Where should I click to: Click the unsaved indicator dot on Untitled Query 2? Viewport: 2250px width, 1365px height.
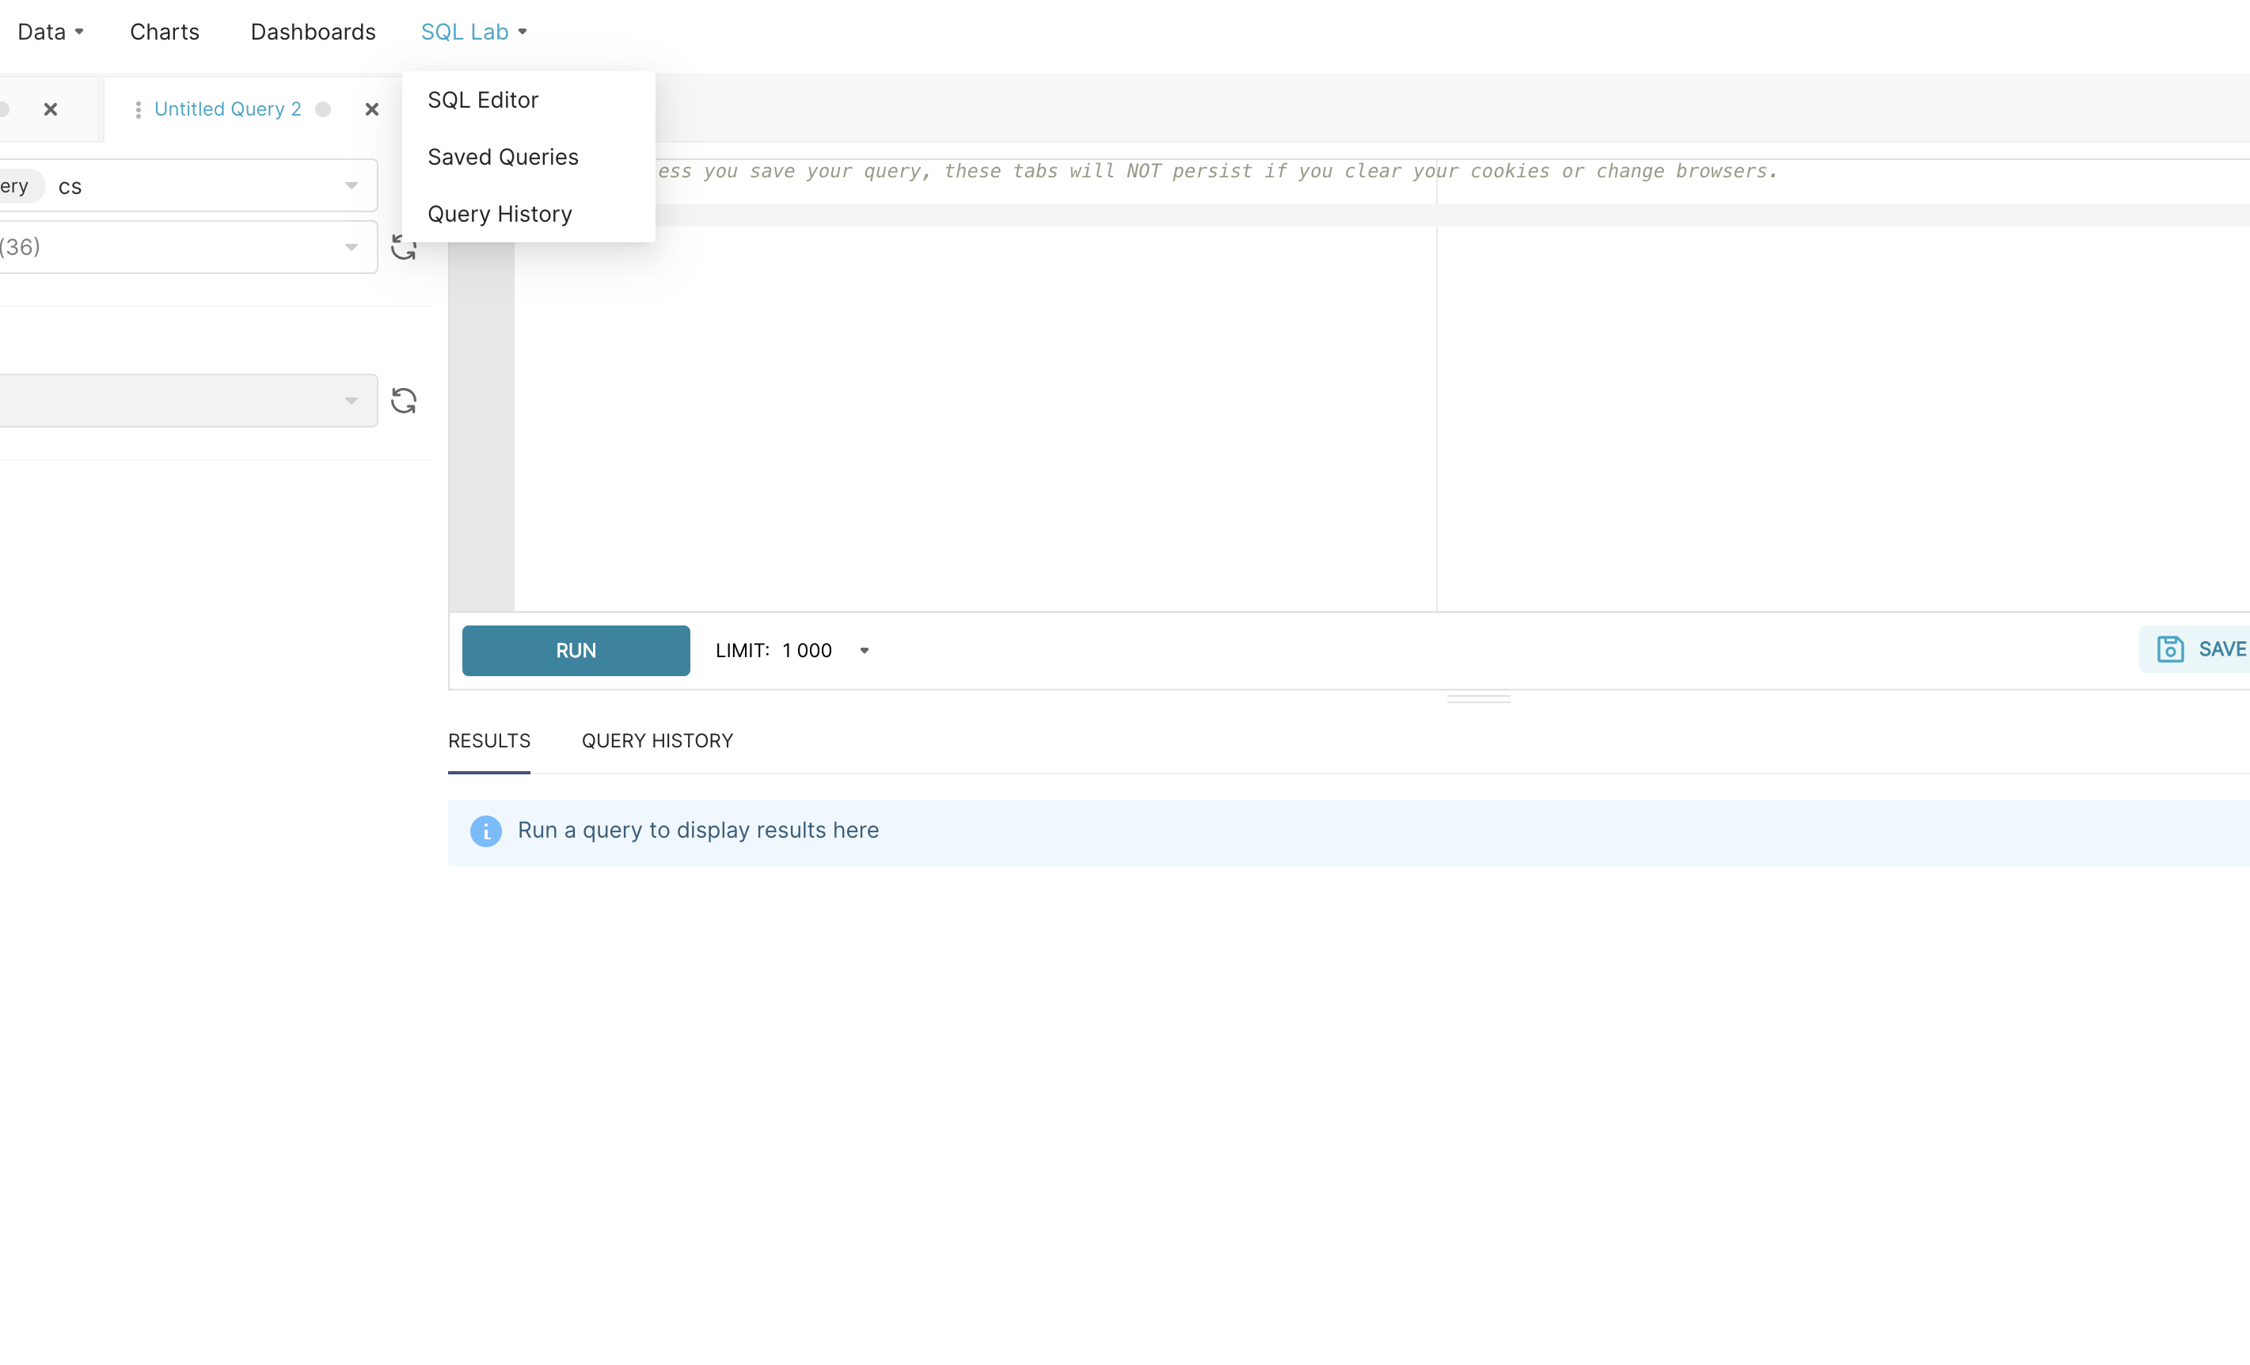coord(324,108)
